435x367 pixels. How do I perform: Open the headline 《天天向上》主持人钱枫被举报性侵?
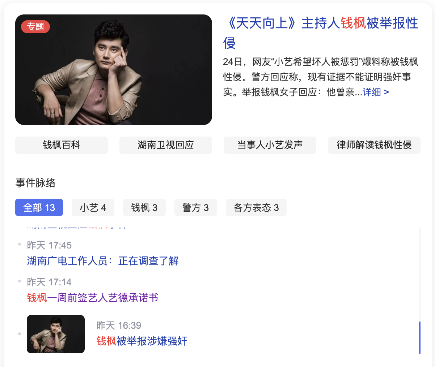[x=321, y=33]
